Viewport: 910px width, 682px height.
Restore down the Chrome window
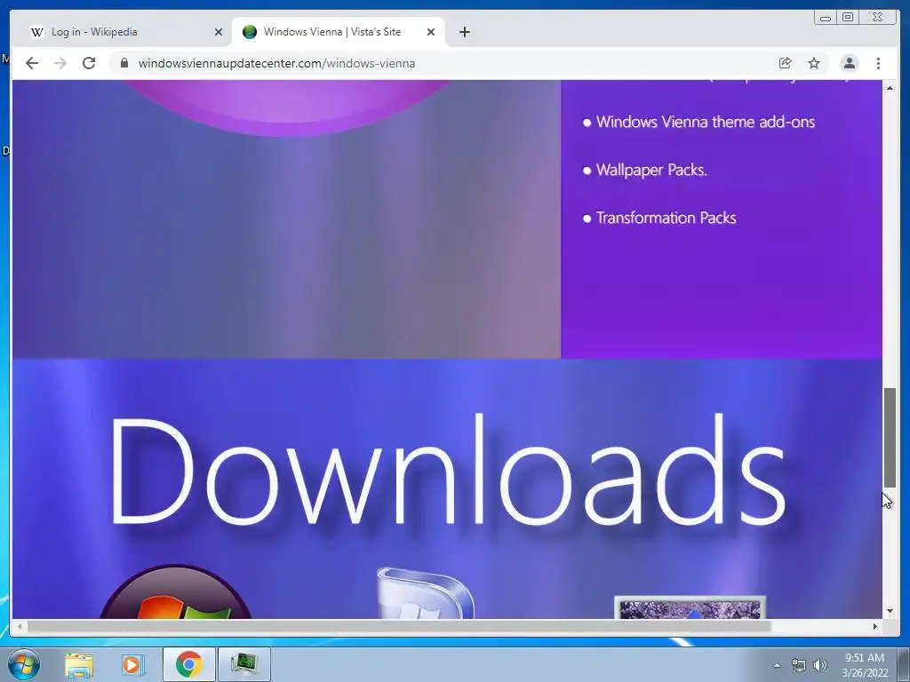pyautogui.click(x=848, y=18)
